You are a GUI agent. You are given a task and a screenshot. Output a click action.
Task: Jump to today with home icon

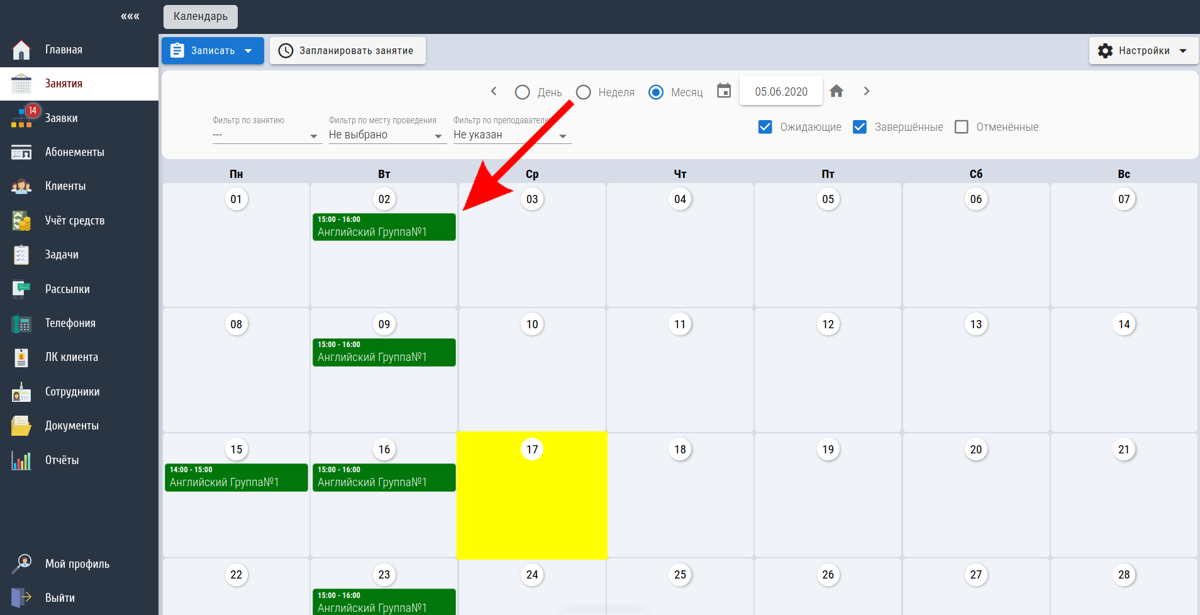click(x=836, y=91)
